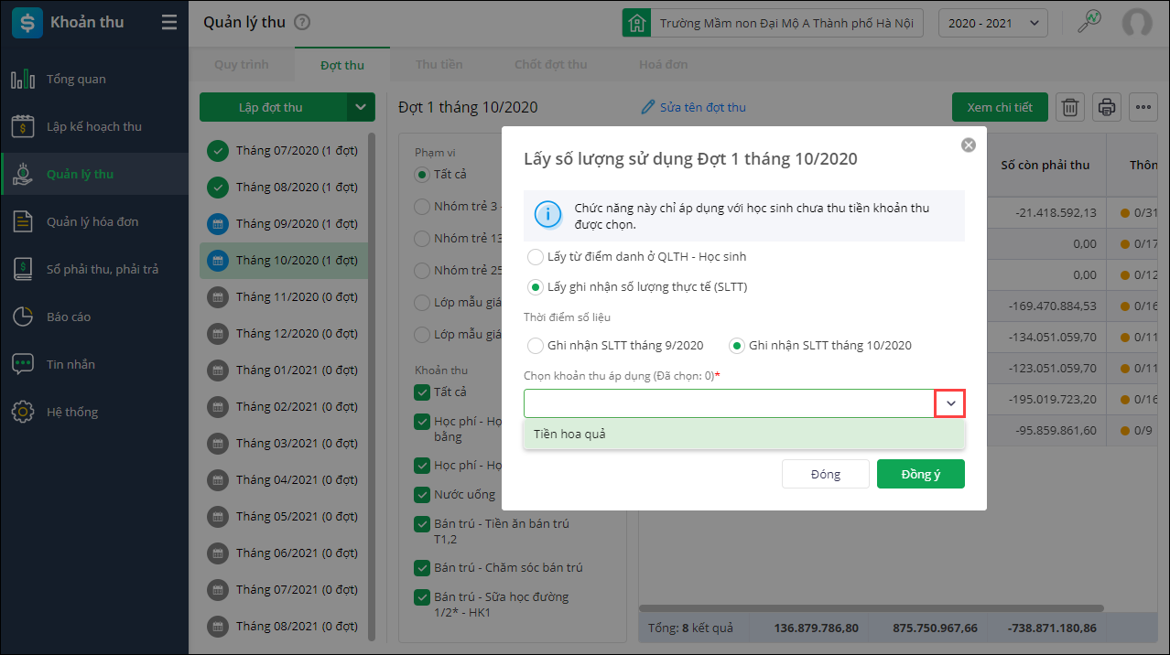The width and height of the screenshot is (1170, 655).
Task: Open the 2020 - 2021 school year dropdown
Action: (993, 23)
